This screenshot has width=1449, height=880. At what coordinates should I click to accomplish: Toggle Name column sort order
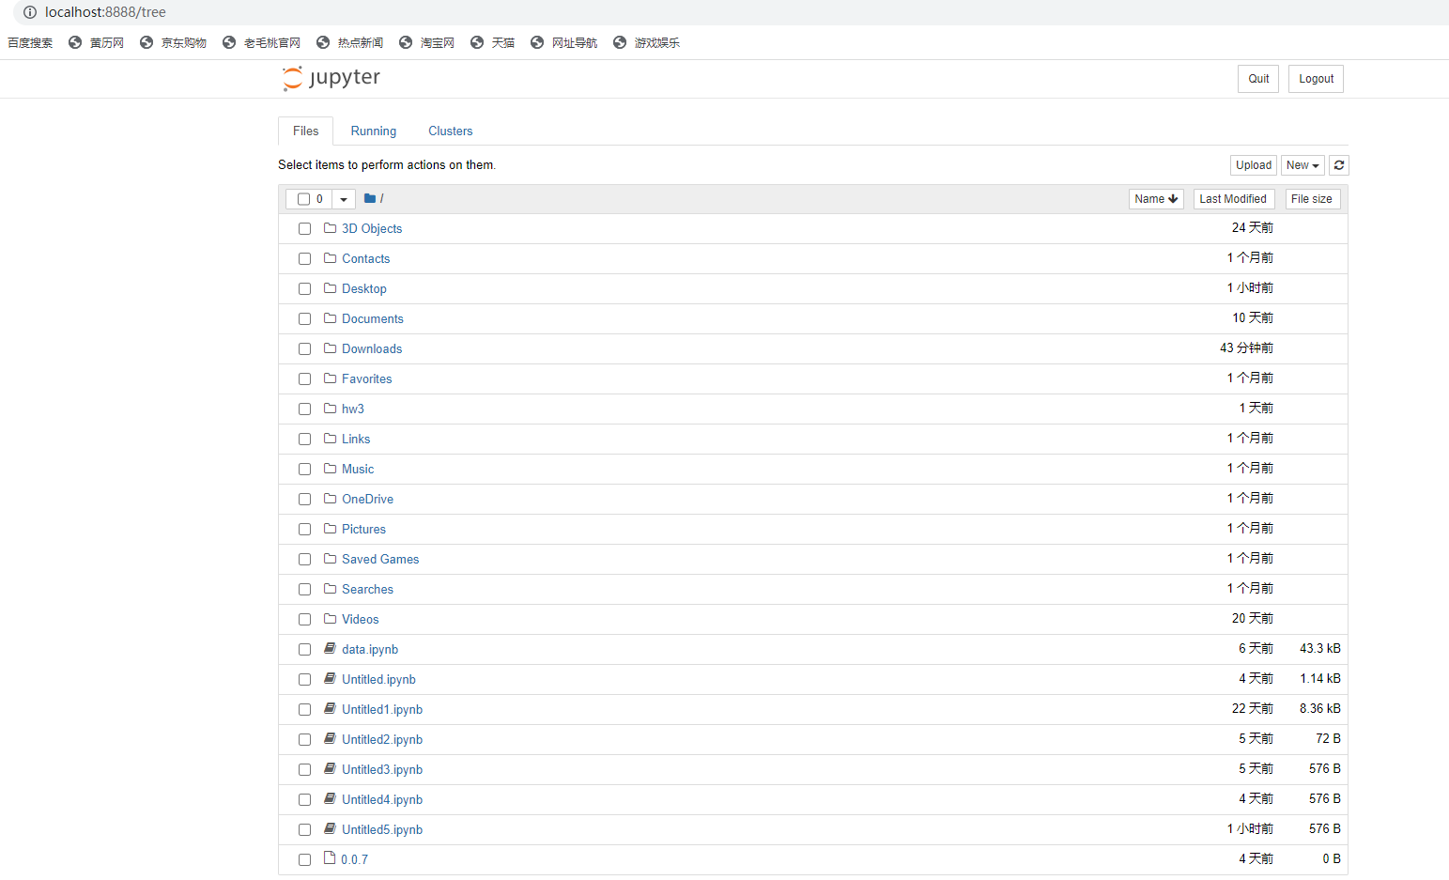tap(1156, 198)
